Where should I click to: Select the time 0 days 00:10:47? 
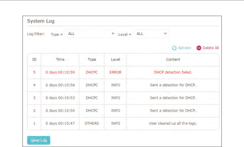tap(60, 124)
